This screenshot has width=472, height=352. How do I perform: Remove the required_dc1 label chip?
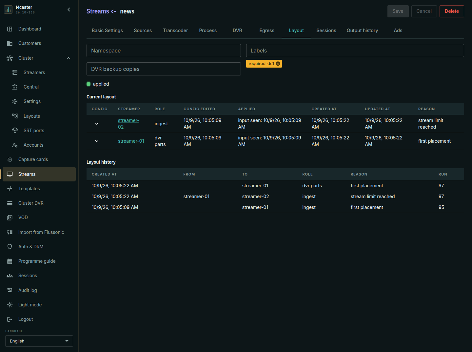tap(278, 64)
